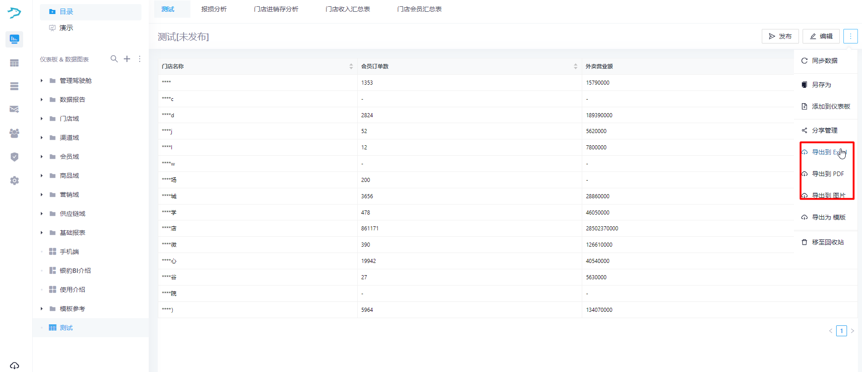The width and height of the screenshot is (862, 372).
Task: Open the settings gear in left sidebar
Action: [x=15, y=181]
